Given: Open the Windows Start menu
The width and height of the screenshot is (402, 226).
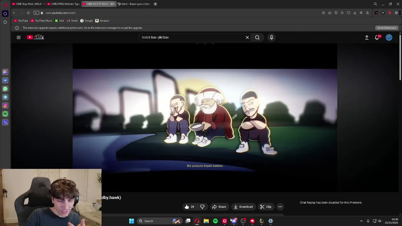Looking at the screenshot, I should point(132,221).
